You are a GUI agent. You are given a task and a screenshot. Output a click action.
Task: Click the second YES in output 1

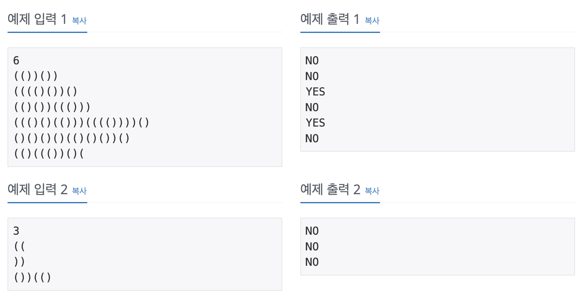[315, 123]
